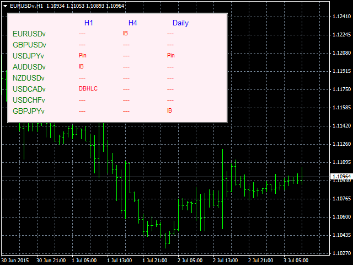Click the 1.11260 price scale label
Viewport: 353px width, 265px height.
(342, 144)
